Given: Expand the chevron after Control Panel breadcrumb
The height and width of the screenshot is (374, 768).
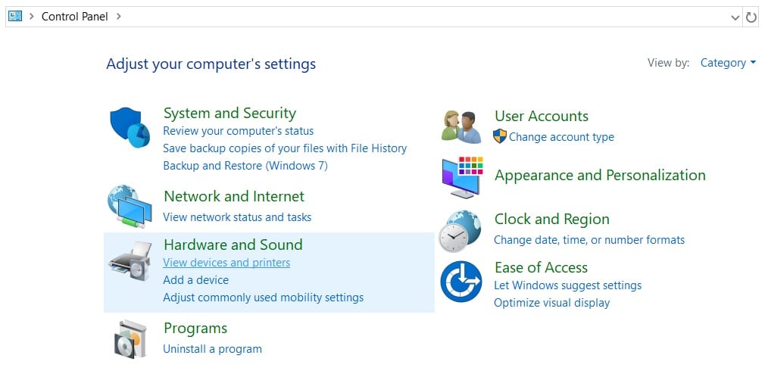Looking at the screenshot, I should [119, 16].
